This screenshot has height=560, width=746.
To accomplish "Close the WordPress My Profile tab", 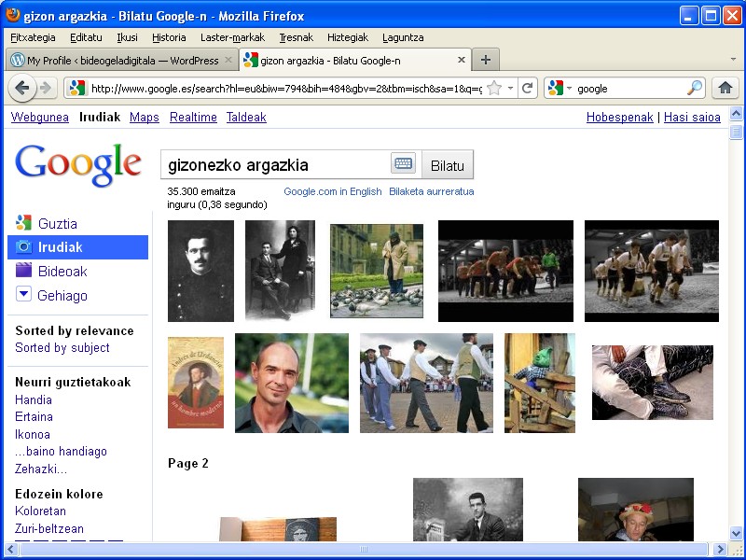I will (228, 60).
